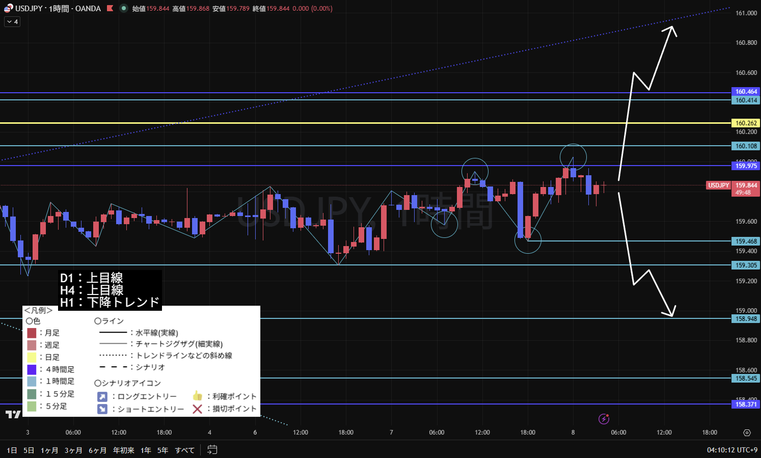This screenshot has height=458, width=761.
Task: Click the 159.975 purple price level label
Action: [x=746, y=166]
